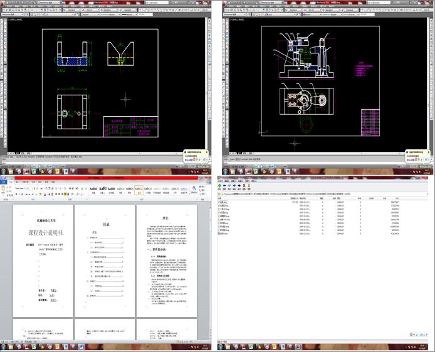Click Replace in Word editing group
Screen dimensions: 435x352
coord(202,190)
